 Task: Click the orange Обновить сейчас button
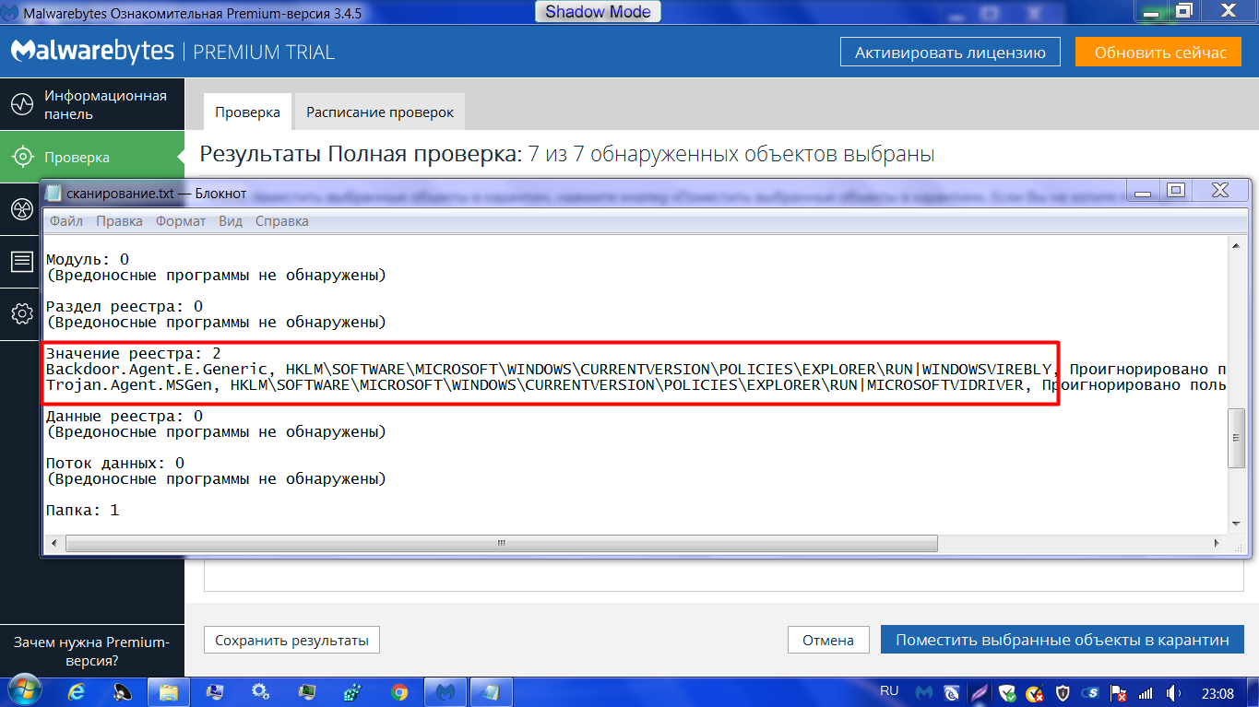(1160, 53)
